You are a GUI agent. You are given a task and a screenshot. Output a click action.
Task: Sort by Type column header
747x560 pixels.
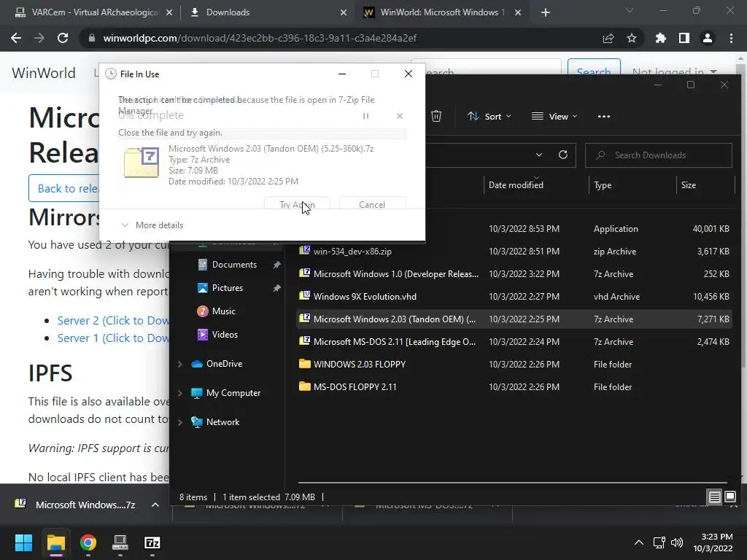(x=603, y=184)
